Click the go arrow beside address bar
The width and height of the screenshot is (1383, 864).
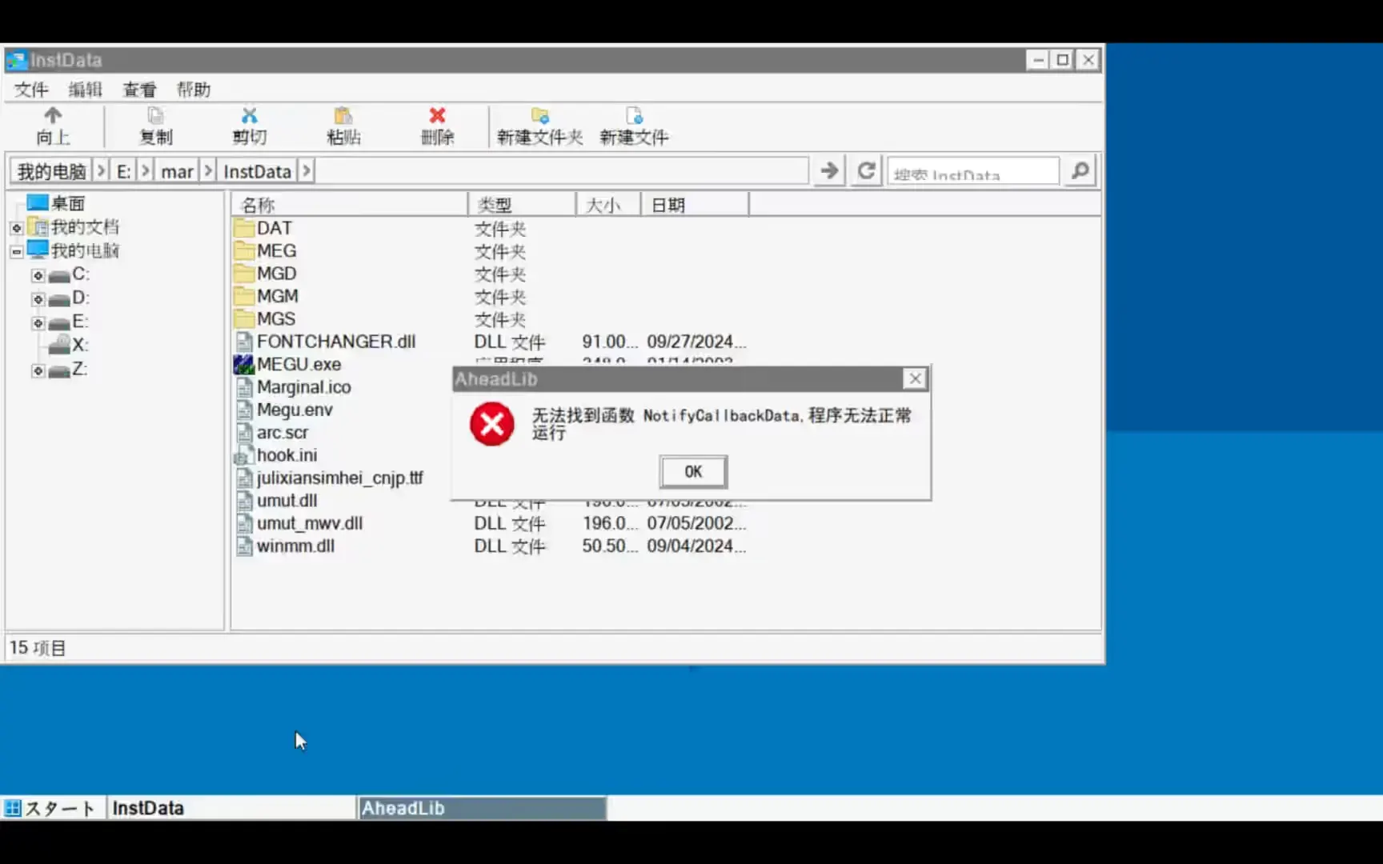coord(830,170)
